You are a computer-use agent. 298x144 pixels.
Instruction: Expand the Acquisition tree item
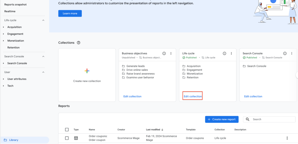[3, 27]
